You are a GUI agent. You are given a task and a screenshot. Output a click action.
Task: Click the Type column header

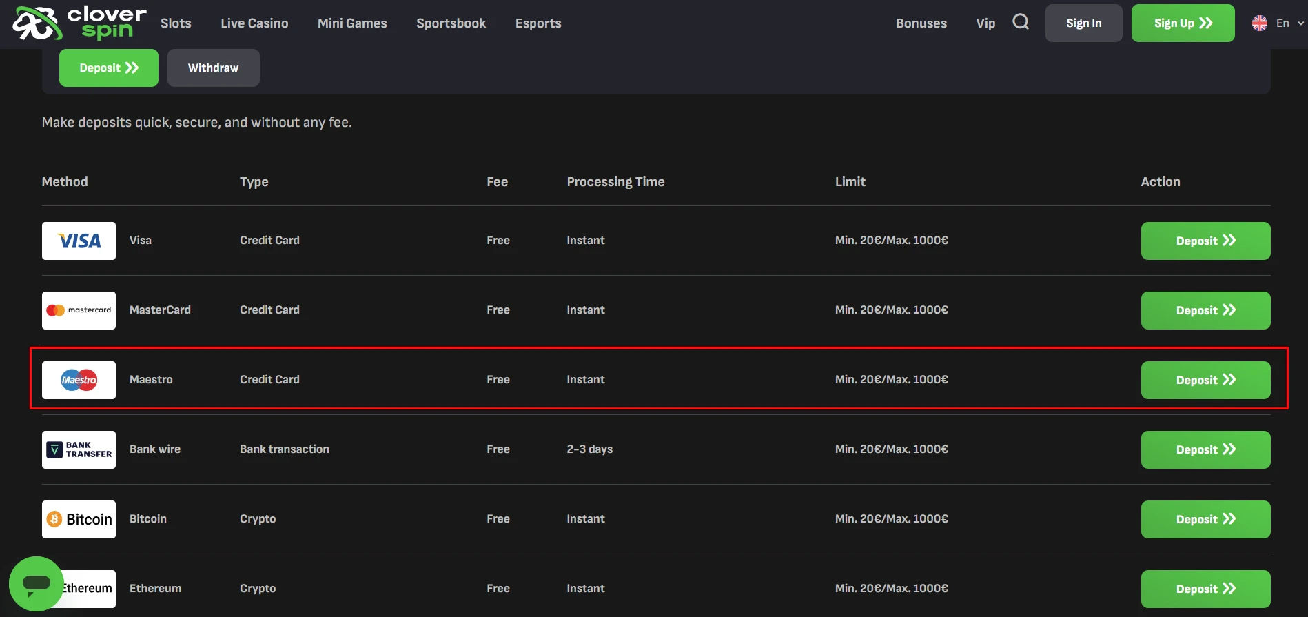click(x=254, y=182)
